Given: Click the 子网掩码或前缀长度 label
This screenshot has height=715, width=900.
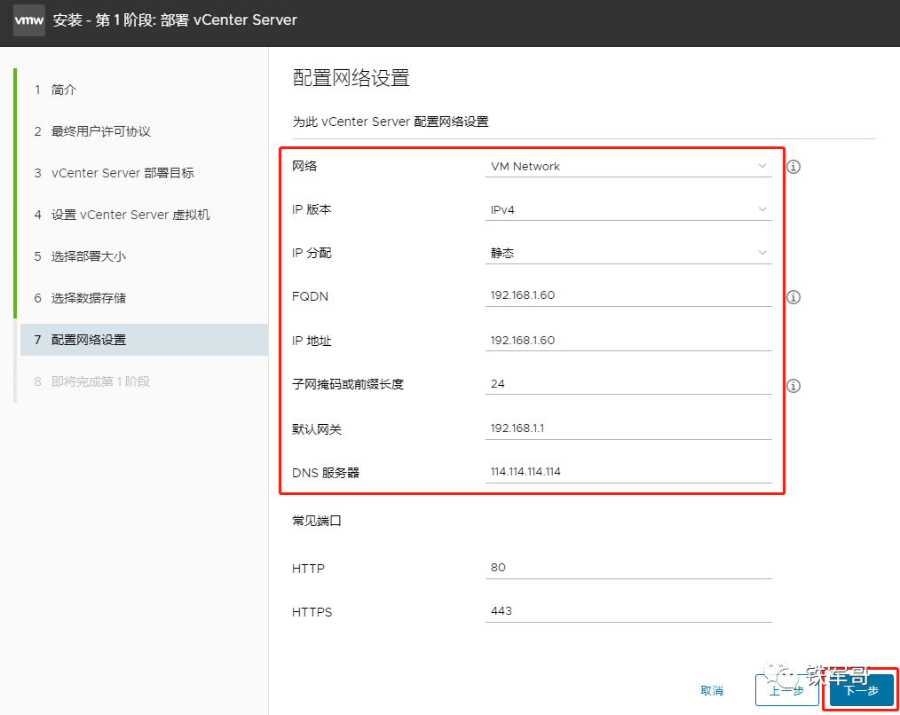Looking at the screenshot, I should pos(348,384).
